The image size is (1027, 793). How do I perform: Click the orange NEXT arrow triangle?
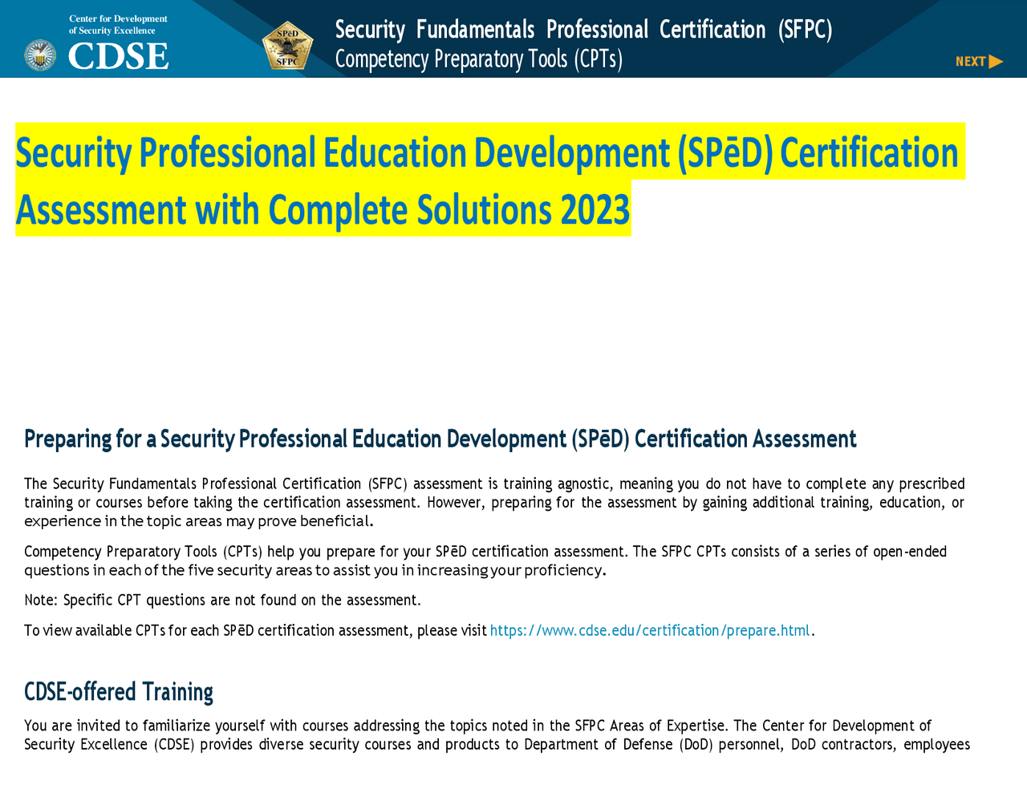(996, 62)
